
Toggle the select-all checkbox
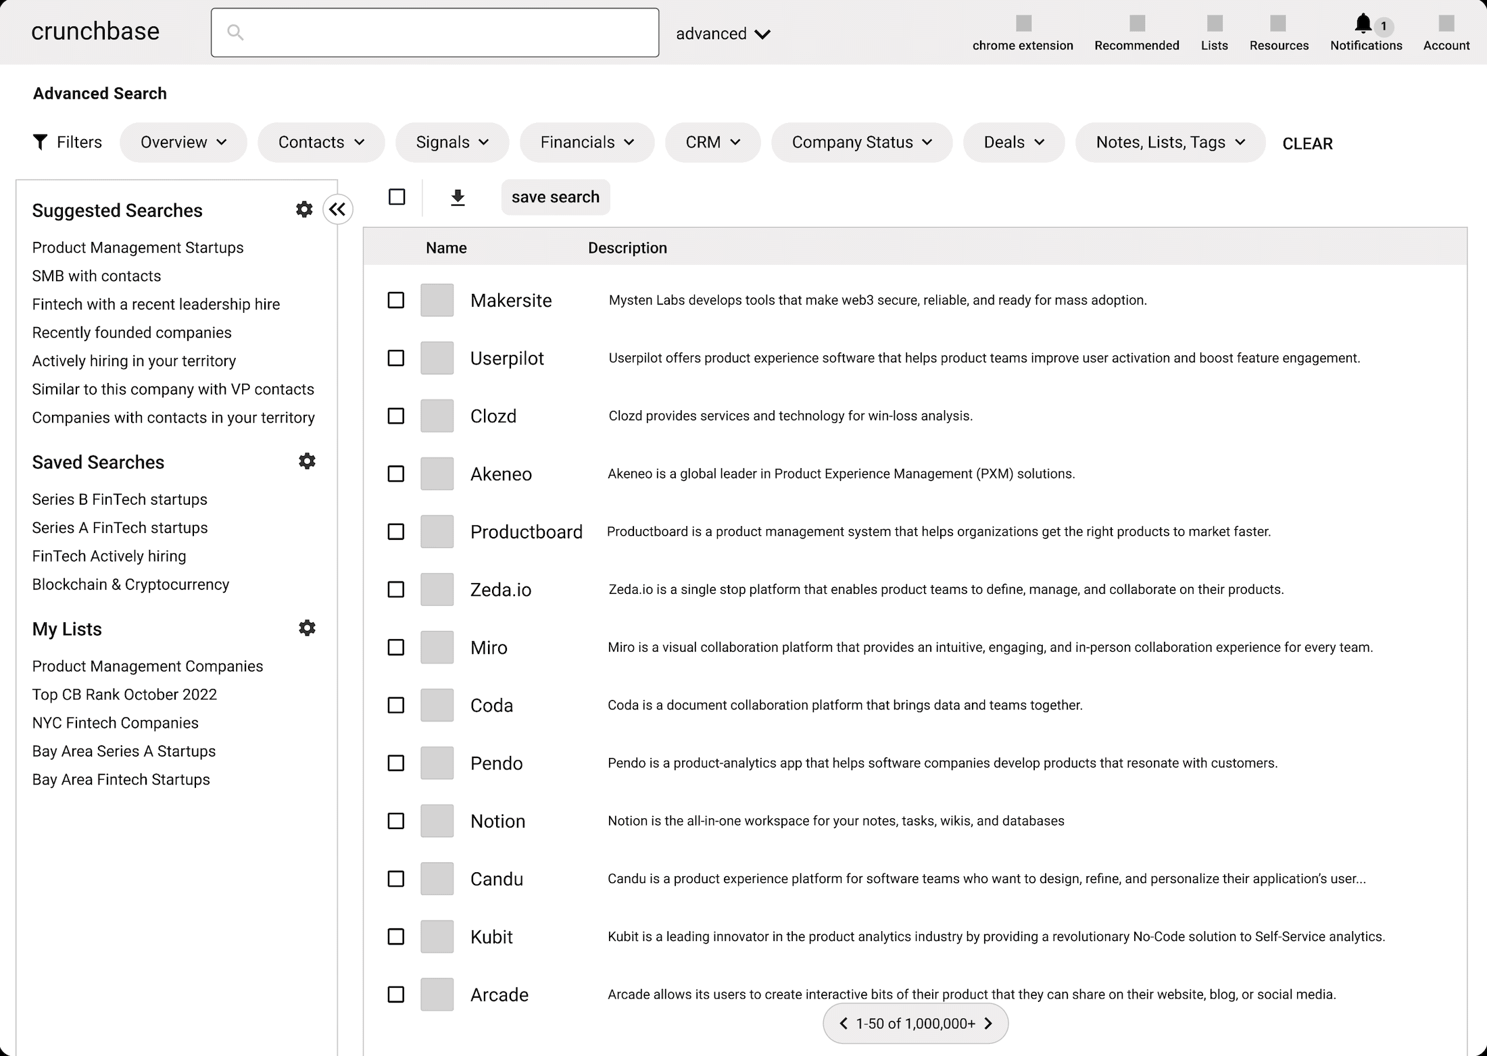tap(397, 197)
